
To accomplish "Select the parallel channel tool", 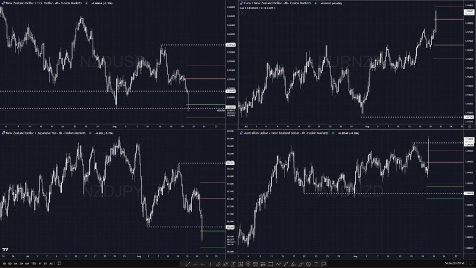I will tap(225, 264).
